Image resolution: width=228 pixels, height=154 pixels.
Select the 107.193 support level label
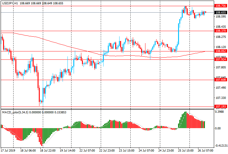click(221, 107)
